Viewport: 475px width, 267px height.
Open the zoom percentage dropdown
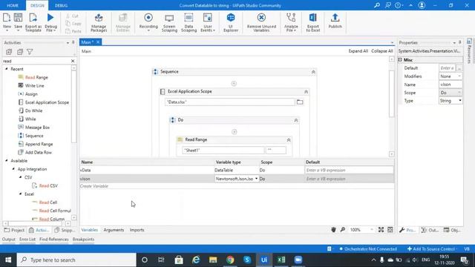[372, 230]
